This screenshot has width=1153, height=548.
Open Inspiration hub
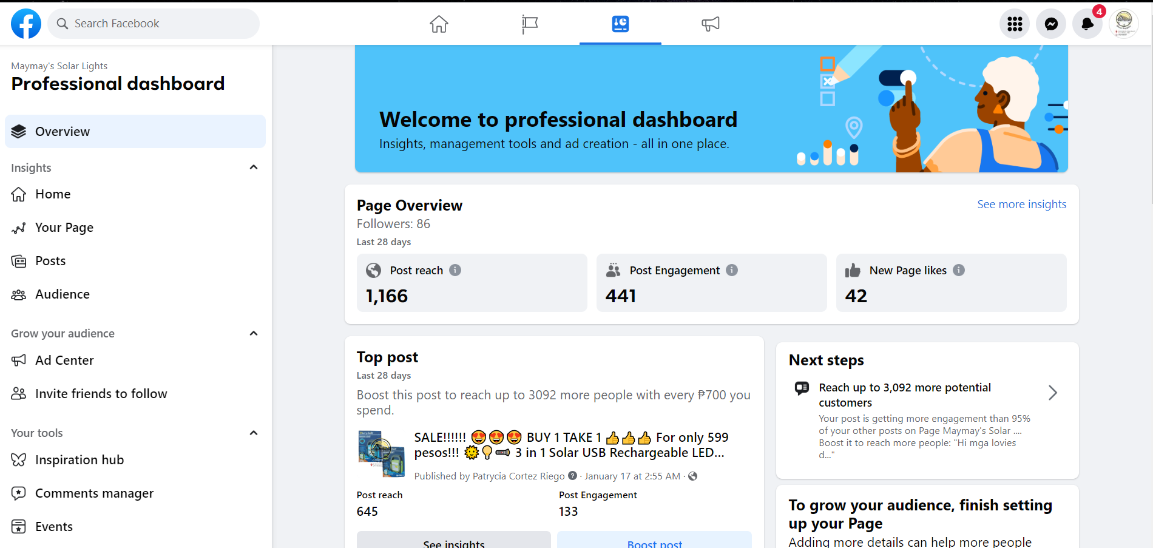(135, 460)
